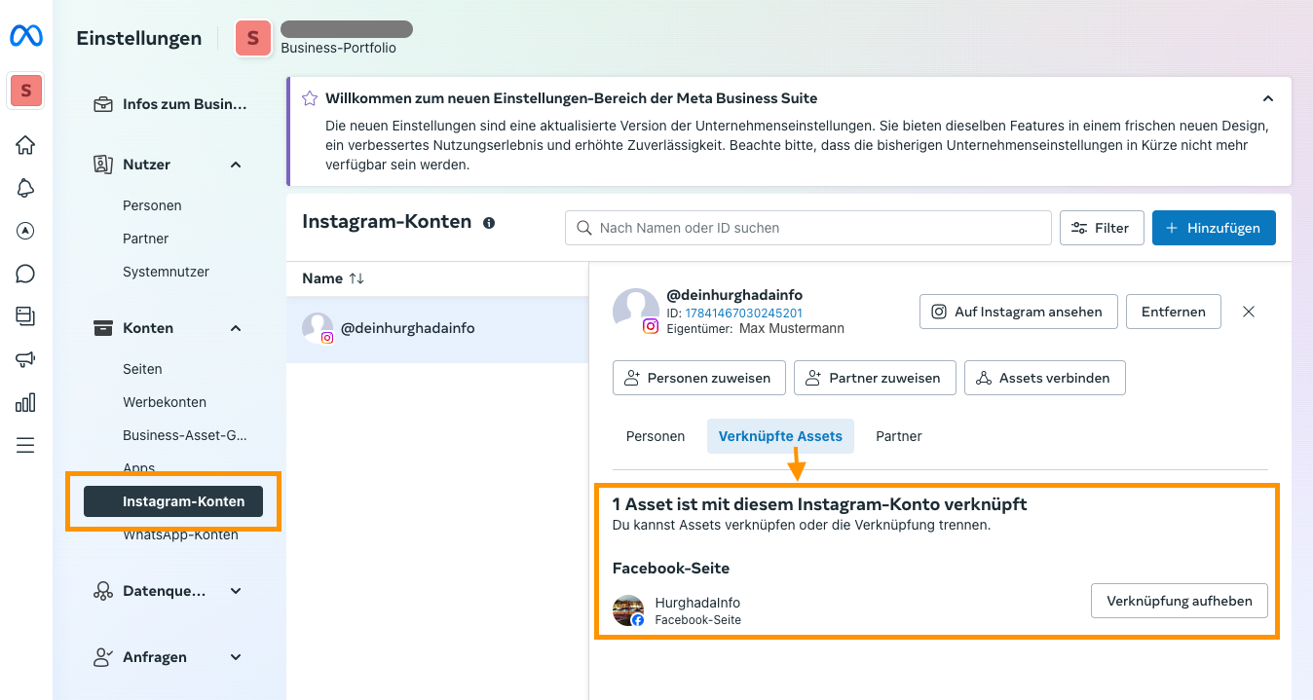
Task: Click the Business-Portfolio label
Action: point(339,48)
